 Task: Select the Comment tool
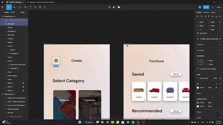click(x=45, y=7)
